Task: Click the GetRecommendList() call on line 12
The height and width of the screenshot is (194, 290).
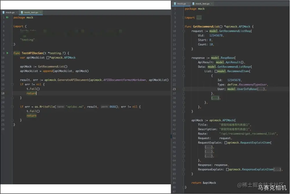Action: point(53,67)
